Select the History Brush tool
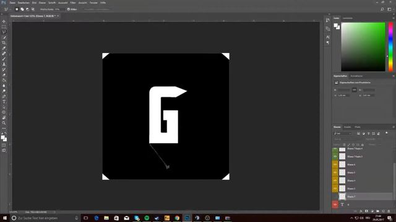The image size is (396, 222). (x=4, y=70)
